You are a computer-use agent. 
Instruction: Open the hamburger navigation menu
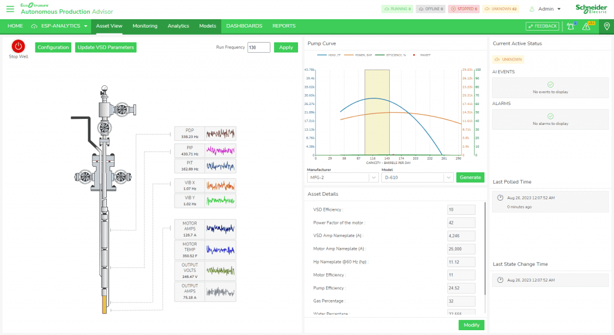pos(10,9)
